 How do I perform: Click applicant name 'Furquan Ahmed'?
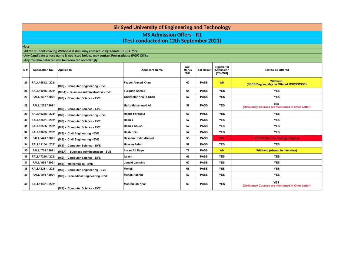click(135, 91)
